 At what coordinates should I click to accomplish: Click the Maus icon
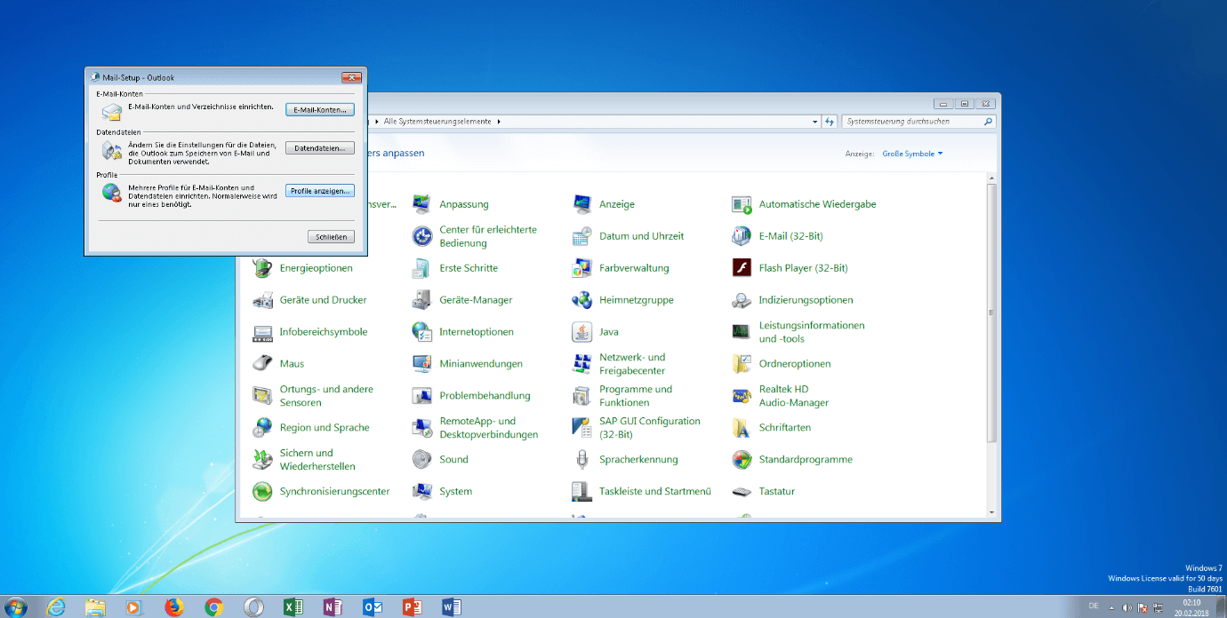tap(262, 364)
